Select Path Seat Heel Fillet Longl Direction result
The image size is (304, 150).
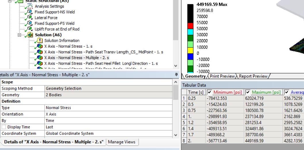point(101,63)
